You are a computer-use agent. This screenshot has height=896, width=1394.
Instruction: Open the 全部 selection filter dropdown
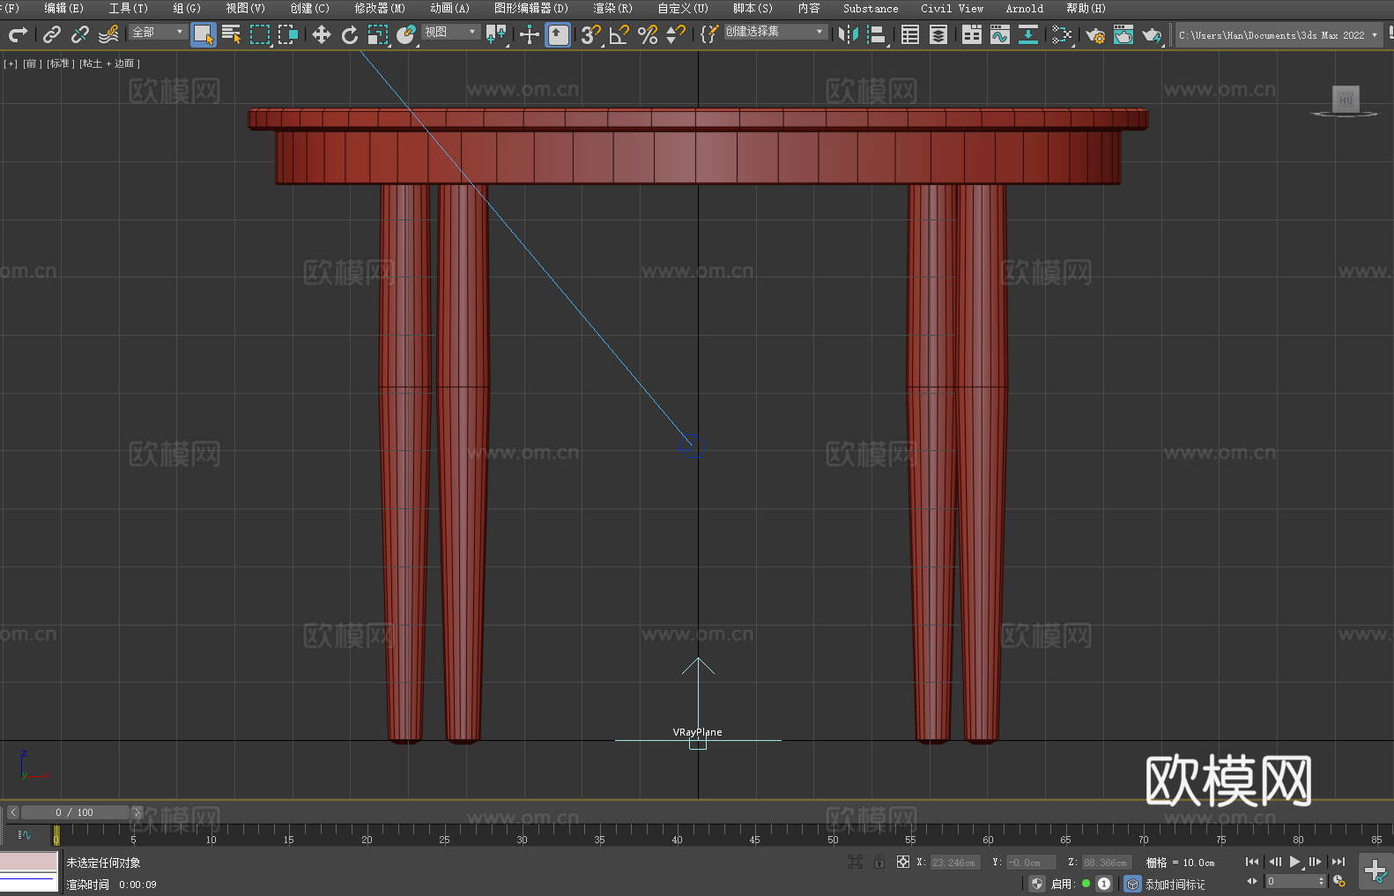pyautogui.click(x=159, y=33)
